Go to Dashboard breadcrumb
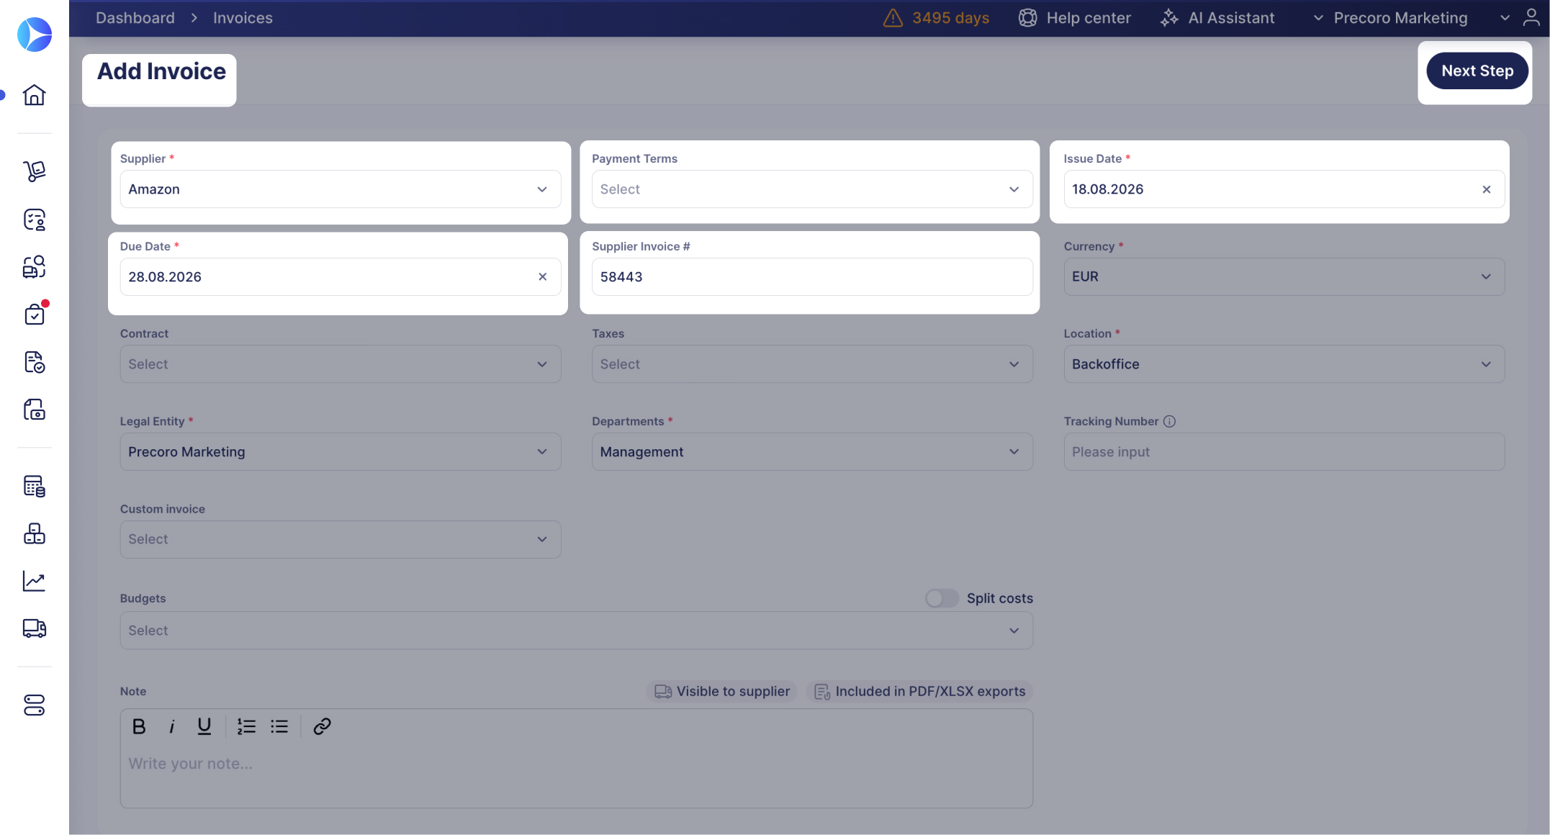This screenshot has width=1550, height=835. click(x=135, y=18)
